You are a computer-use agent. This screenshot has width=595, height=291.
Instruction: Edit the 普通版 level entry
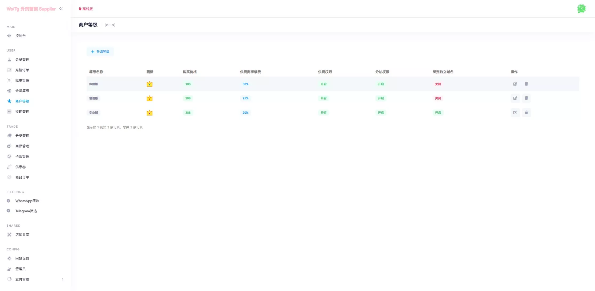pyautogui.click(x=515, y=98)
